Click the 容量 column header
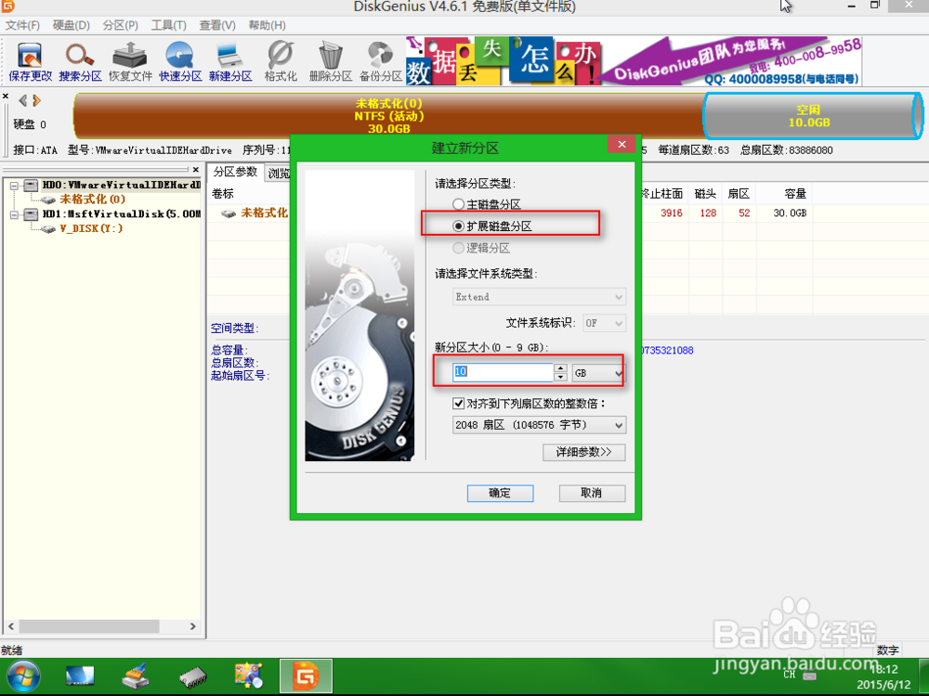Viewport: 929px width, 696px height. point(795,194)
